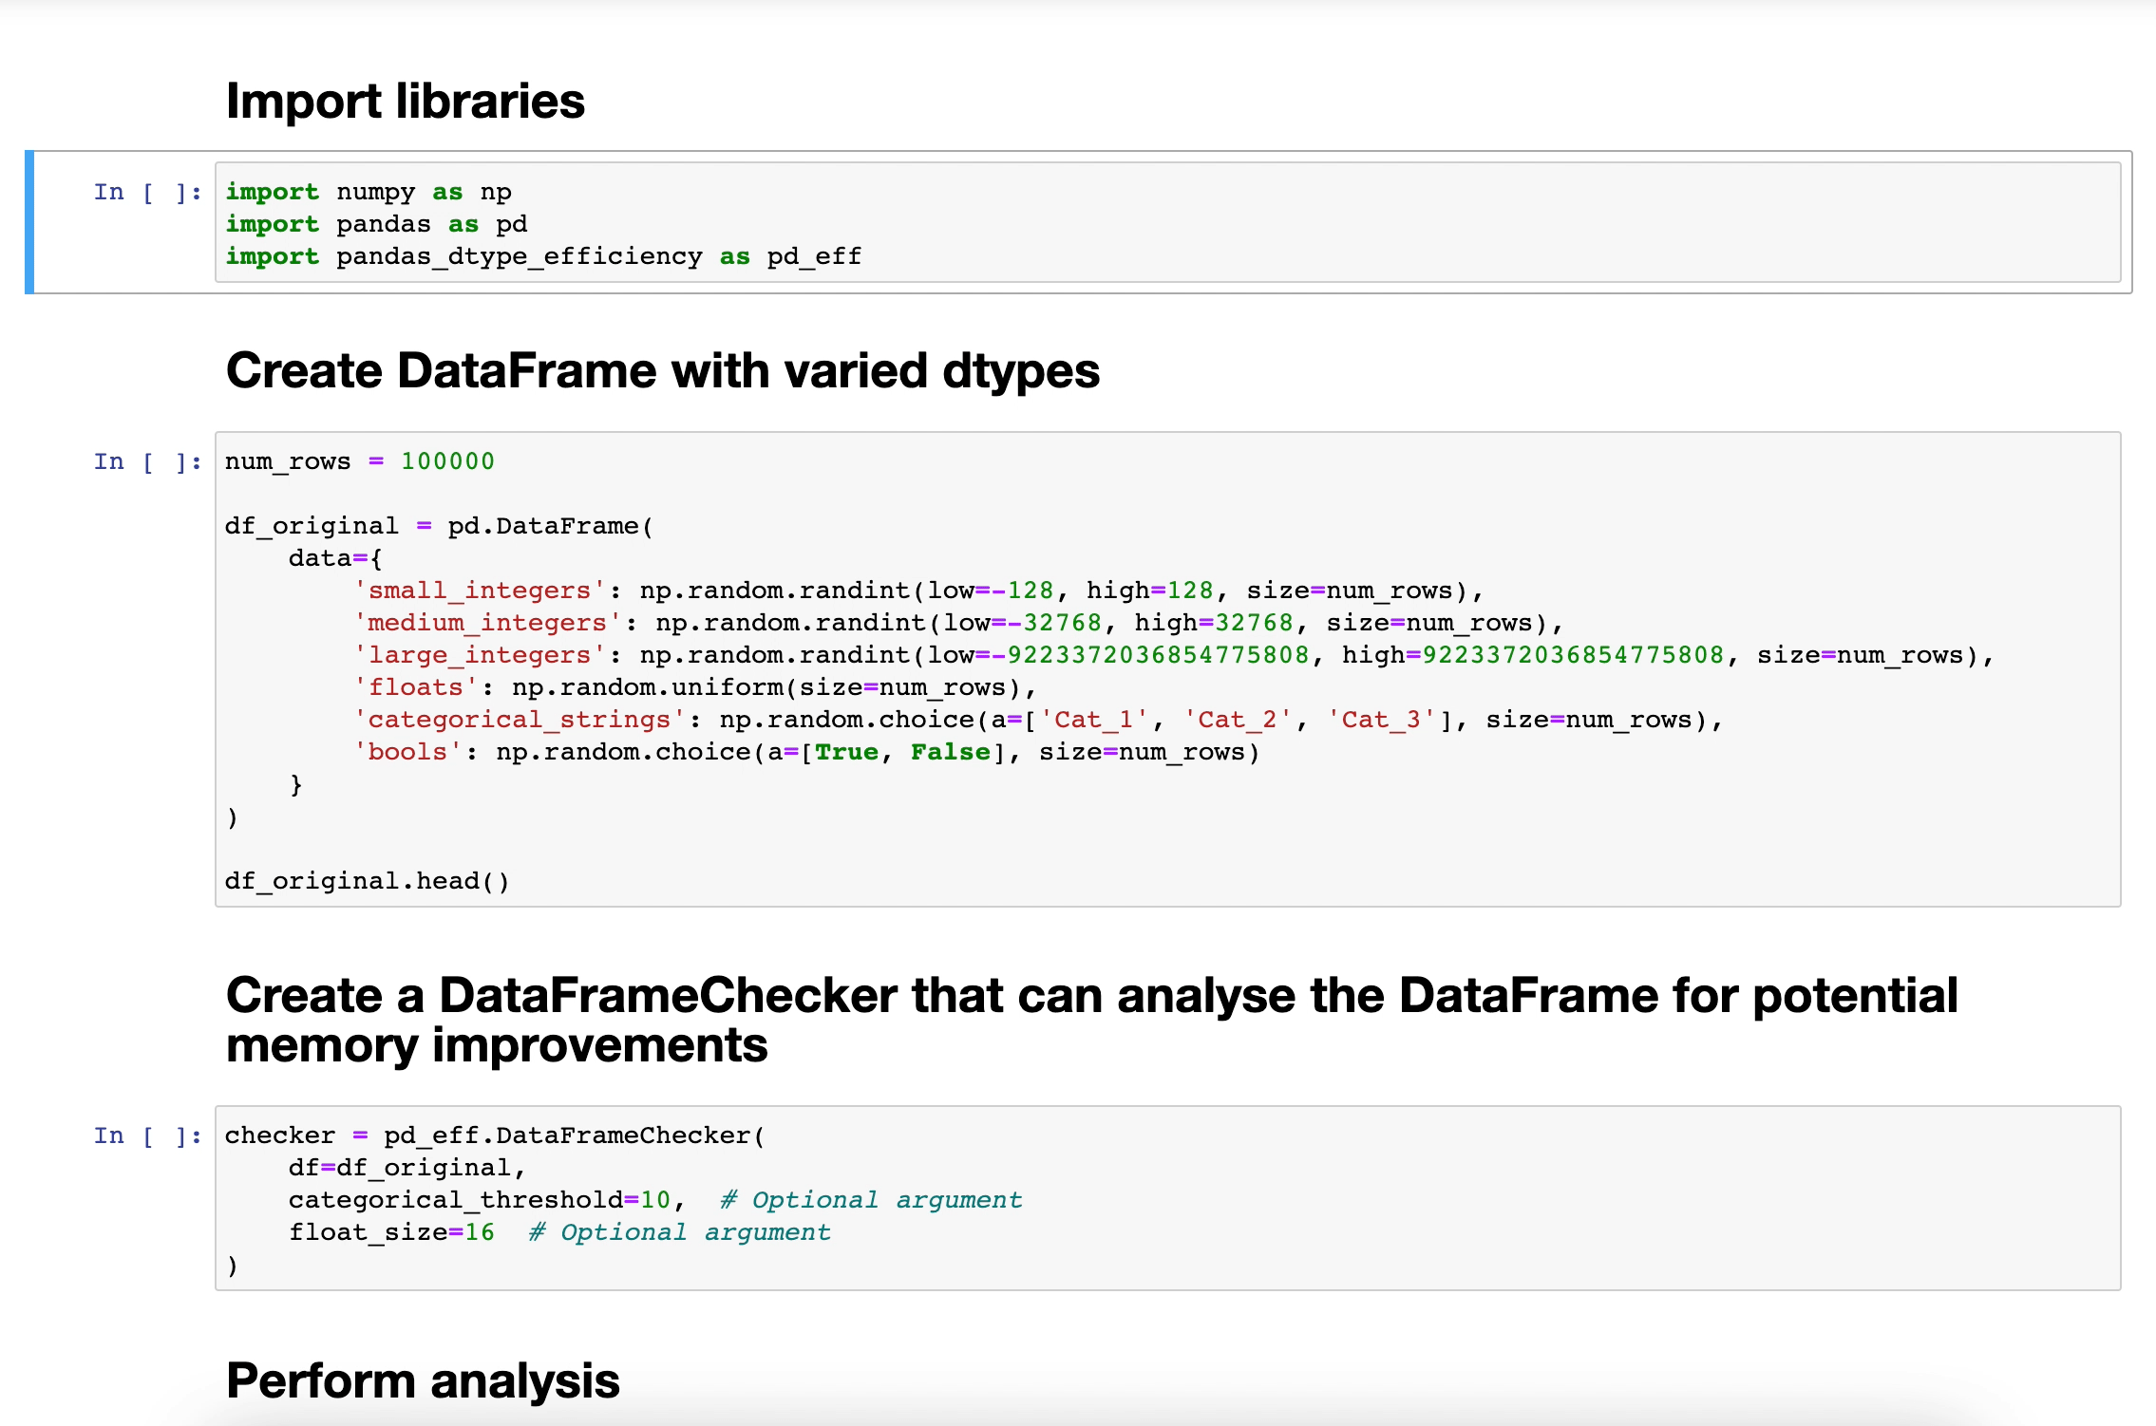Click the 'categorical_strings' key in the code

tap(519, 720)
